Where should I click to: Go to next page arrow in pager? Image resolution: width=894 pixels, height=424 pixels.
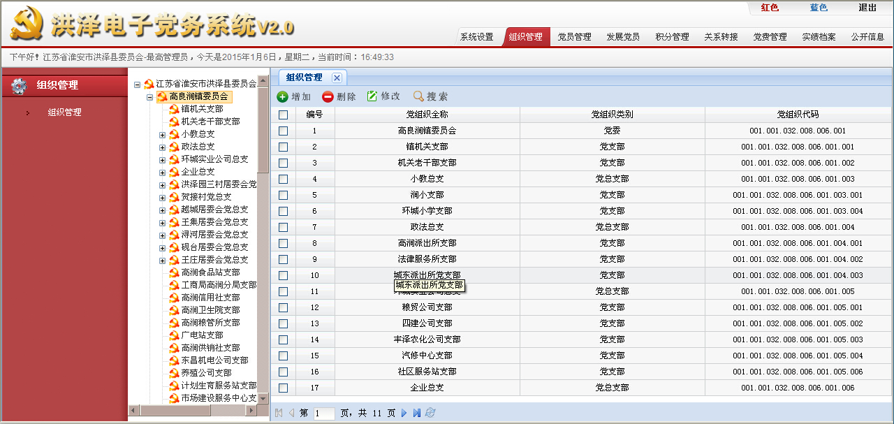pos(404,414)
